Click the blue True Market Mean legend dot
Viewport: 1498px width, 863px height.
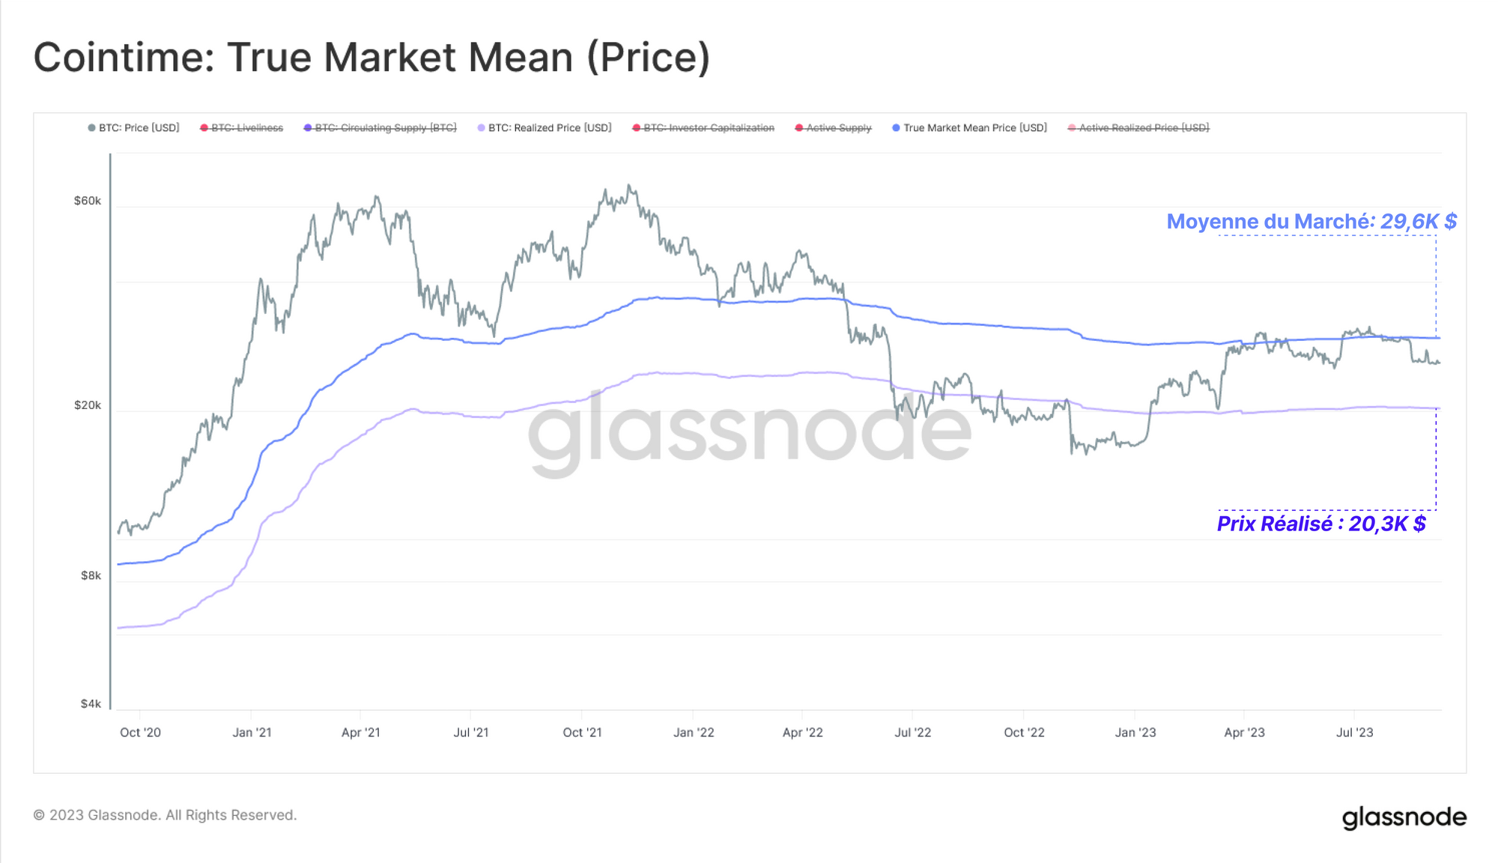coord(896,128)
